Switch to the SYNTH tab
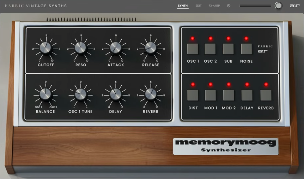 pos(183,6)
